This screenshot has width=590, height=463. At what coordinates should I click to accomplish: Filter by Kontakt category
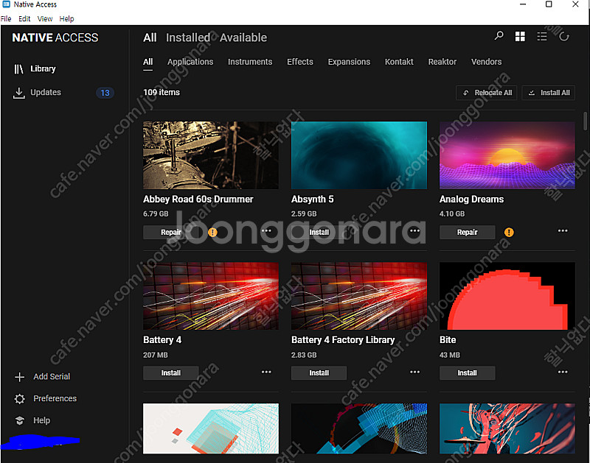399,62
